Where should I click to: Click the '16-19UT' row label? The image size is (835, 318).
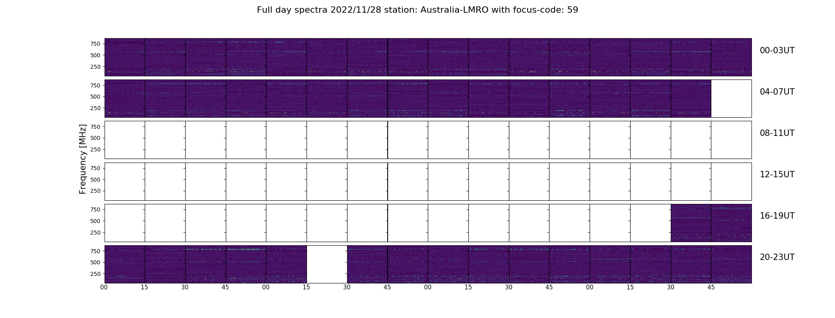(x=777, y=216)
